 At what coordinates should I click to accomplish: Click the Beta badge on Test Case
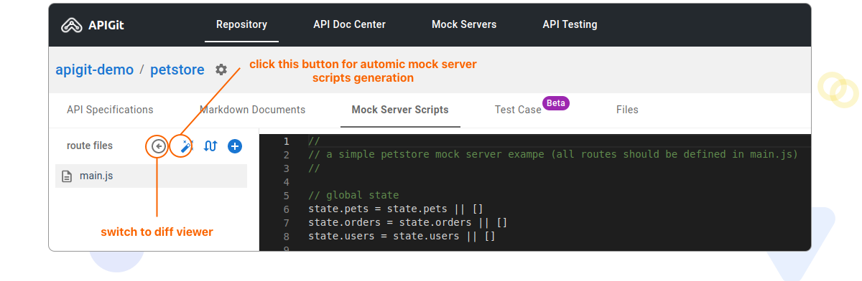(x=556, y=103)
